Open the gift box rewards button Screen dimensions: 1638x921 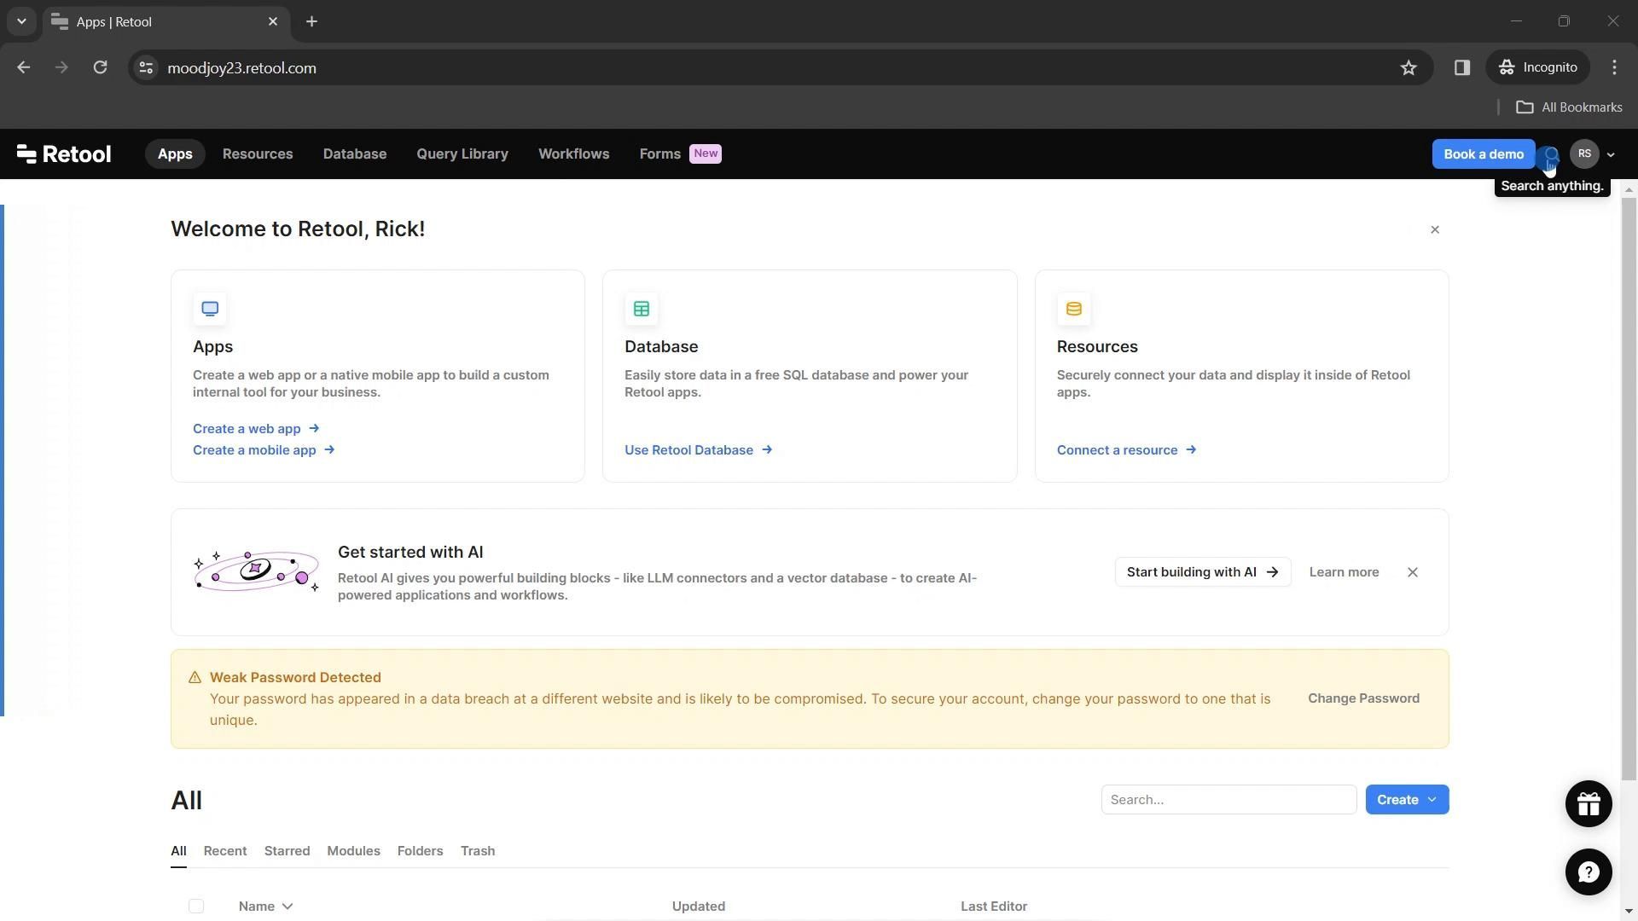point(1588,803)
